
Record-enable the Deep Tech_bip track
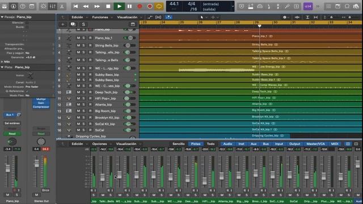[90, 92]
